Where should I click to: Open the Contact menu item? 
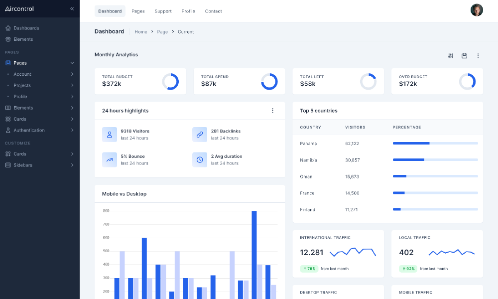coord(213,11)
